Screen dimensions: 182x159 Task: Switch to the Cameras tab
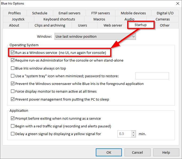pyautogui.click(x=163, y=19)
